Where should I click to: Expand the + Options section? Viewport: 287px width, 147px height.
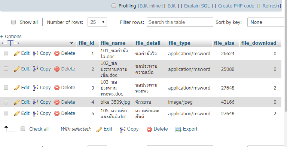pyautogui.click(x=11, y=36)
